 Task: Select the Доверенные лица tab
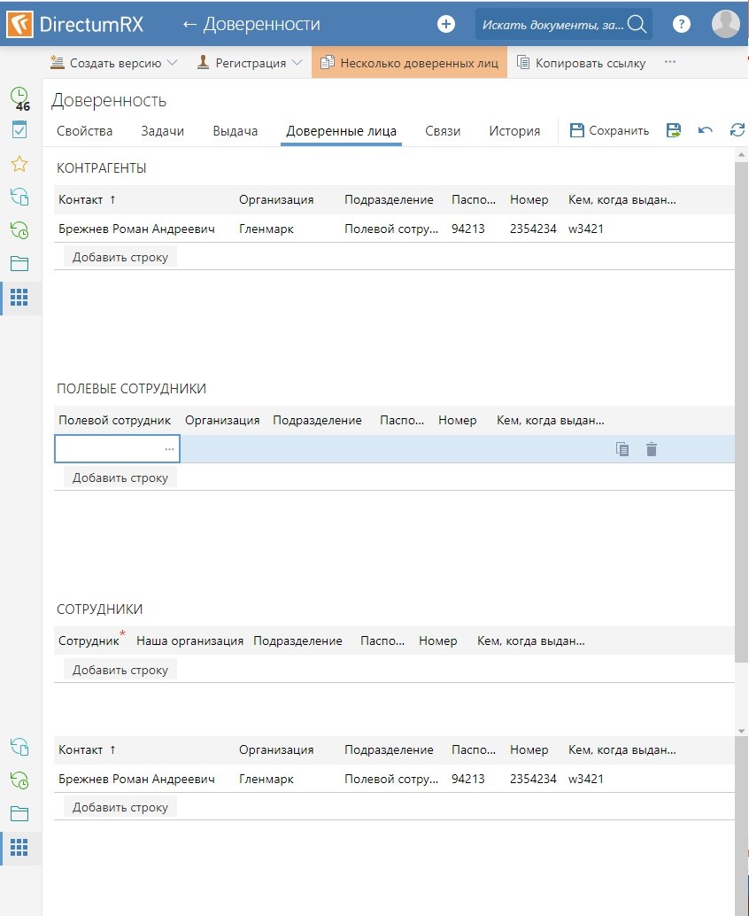[342, 131]
